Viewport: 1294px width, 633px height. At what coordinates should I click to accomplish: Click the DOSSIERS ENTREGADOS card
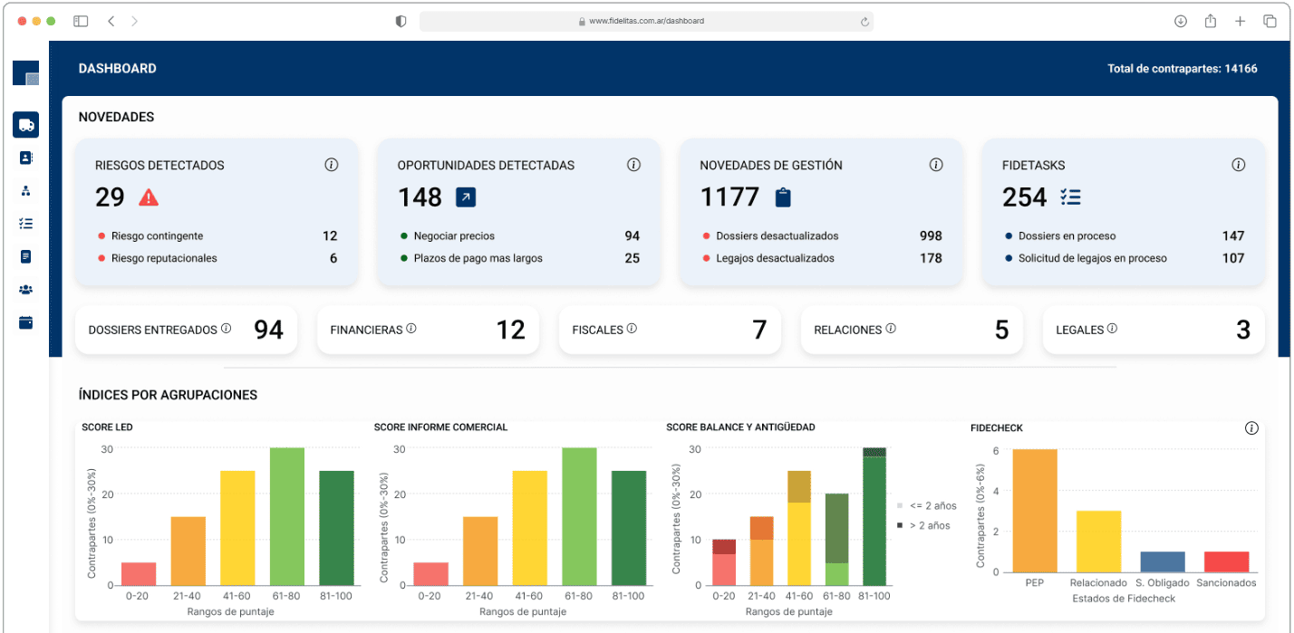[186, 331]
